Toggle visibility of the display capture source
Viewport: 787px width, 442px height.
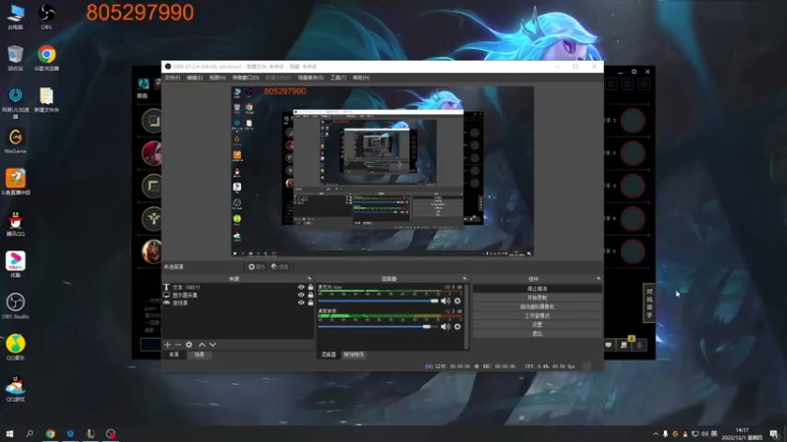tap(301, 295)
